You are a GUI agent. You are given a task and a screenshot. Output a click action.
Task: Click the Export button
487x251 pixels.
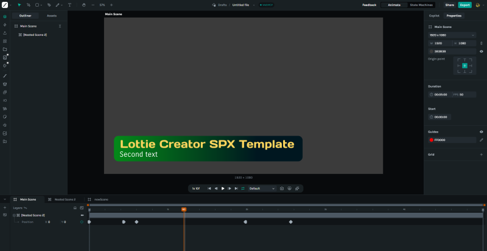pyautogui.click(x=464, y=5)
